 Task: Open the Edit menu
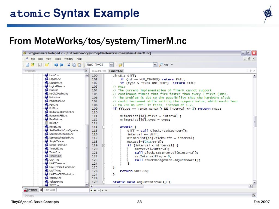(x=40, y=59)
